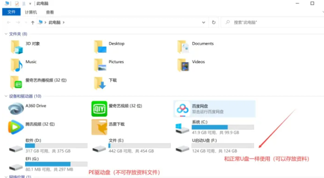Switch to the 查看 ribbon tab
Viewport: 324px width, 178px height.
point(50,12)
